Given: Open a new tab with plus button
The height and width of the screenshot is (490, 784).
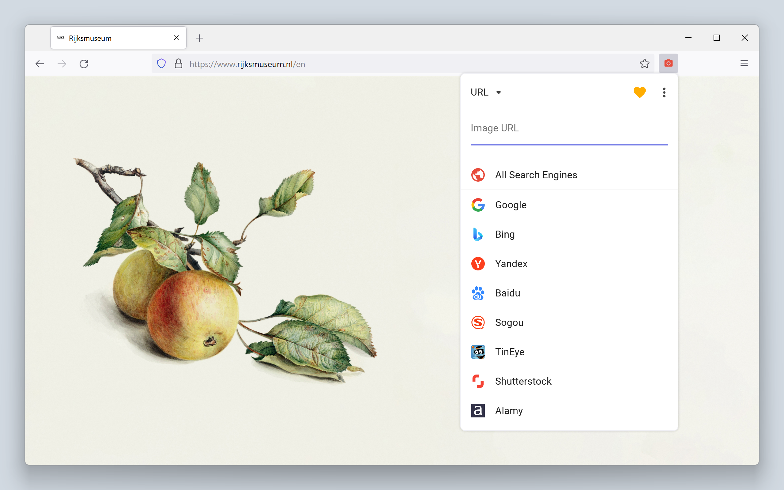Looking at the screenshot, I should coord(200,38).
